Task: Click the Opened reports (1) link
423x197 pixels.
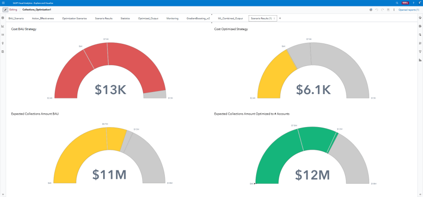Action: [x=409, y=10]
